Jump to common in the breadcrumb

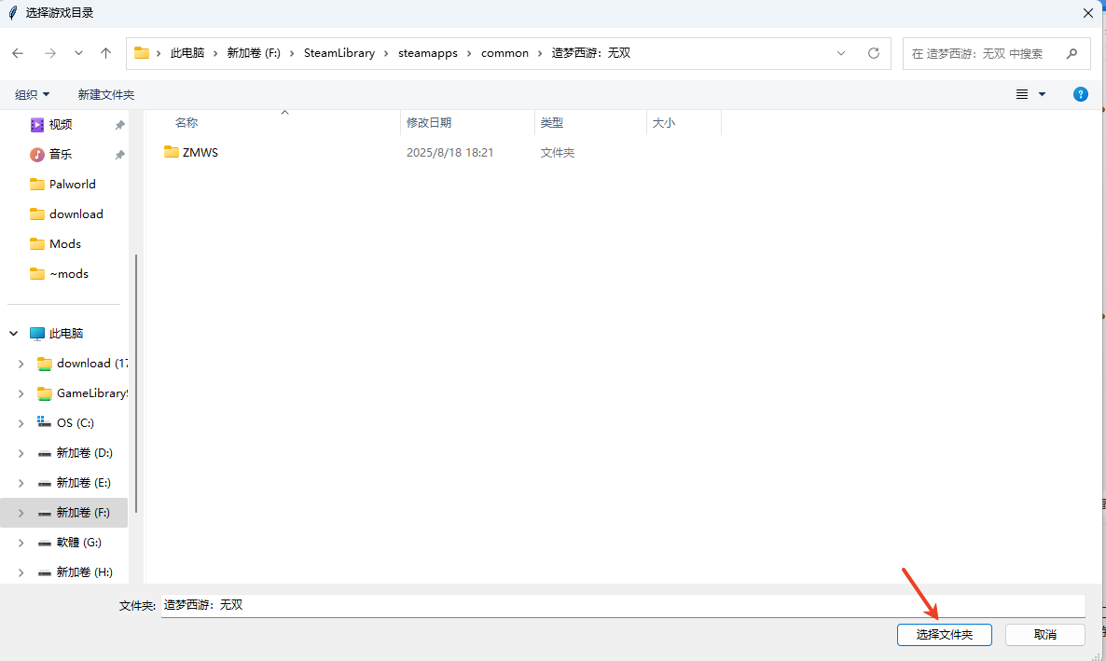pos(505,53)
